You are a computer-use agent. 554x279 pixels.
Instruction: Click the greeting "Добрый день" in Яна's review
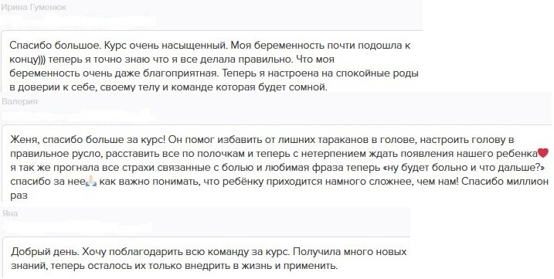tap(45, 252)
